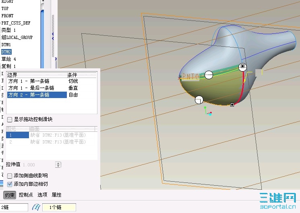Viewport: 300px width, 213px height.
Task: Click the coordinate system triad in viewport
Action: pyautogui.click(x=208, y=111)
